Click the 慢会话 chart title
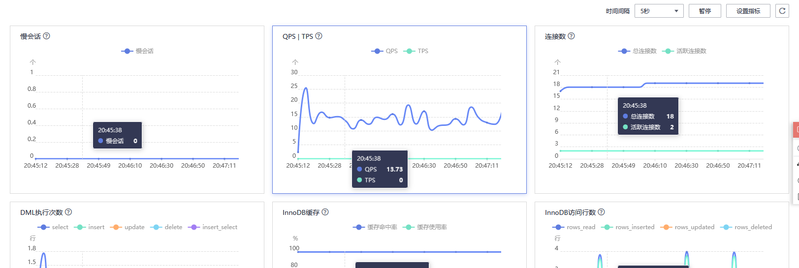 [31, 36]
